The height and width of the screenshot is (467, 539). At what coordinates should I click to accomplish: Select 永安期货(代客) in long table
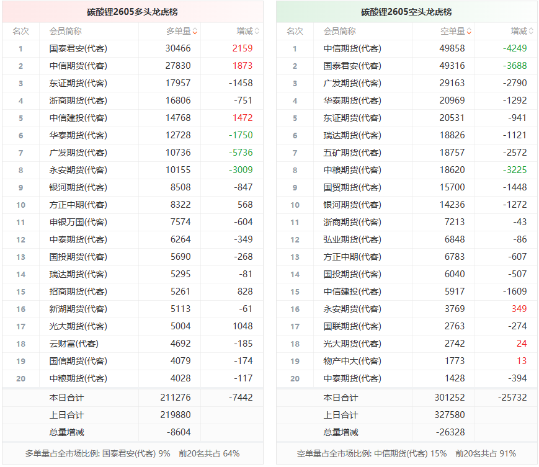[x=78, y=170]
